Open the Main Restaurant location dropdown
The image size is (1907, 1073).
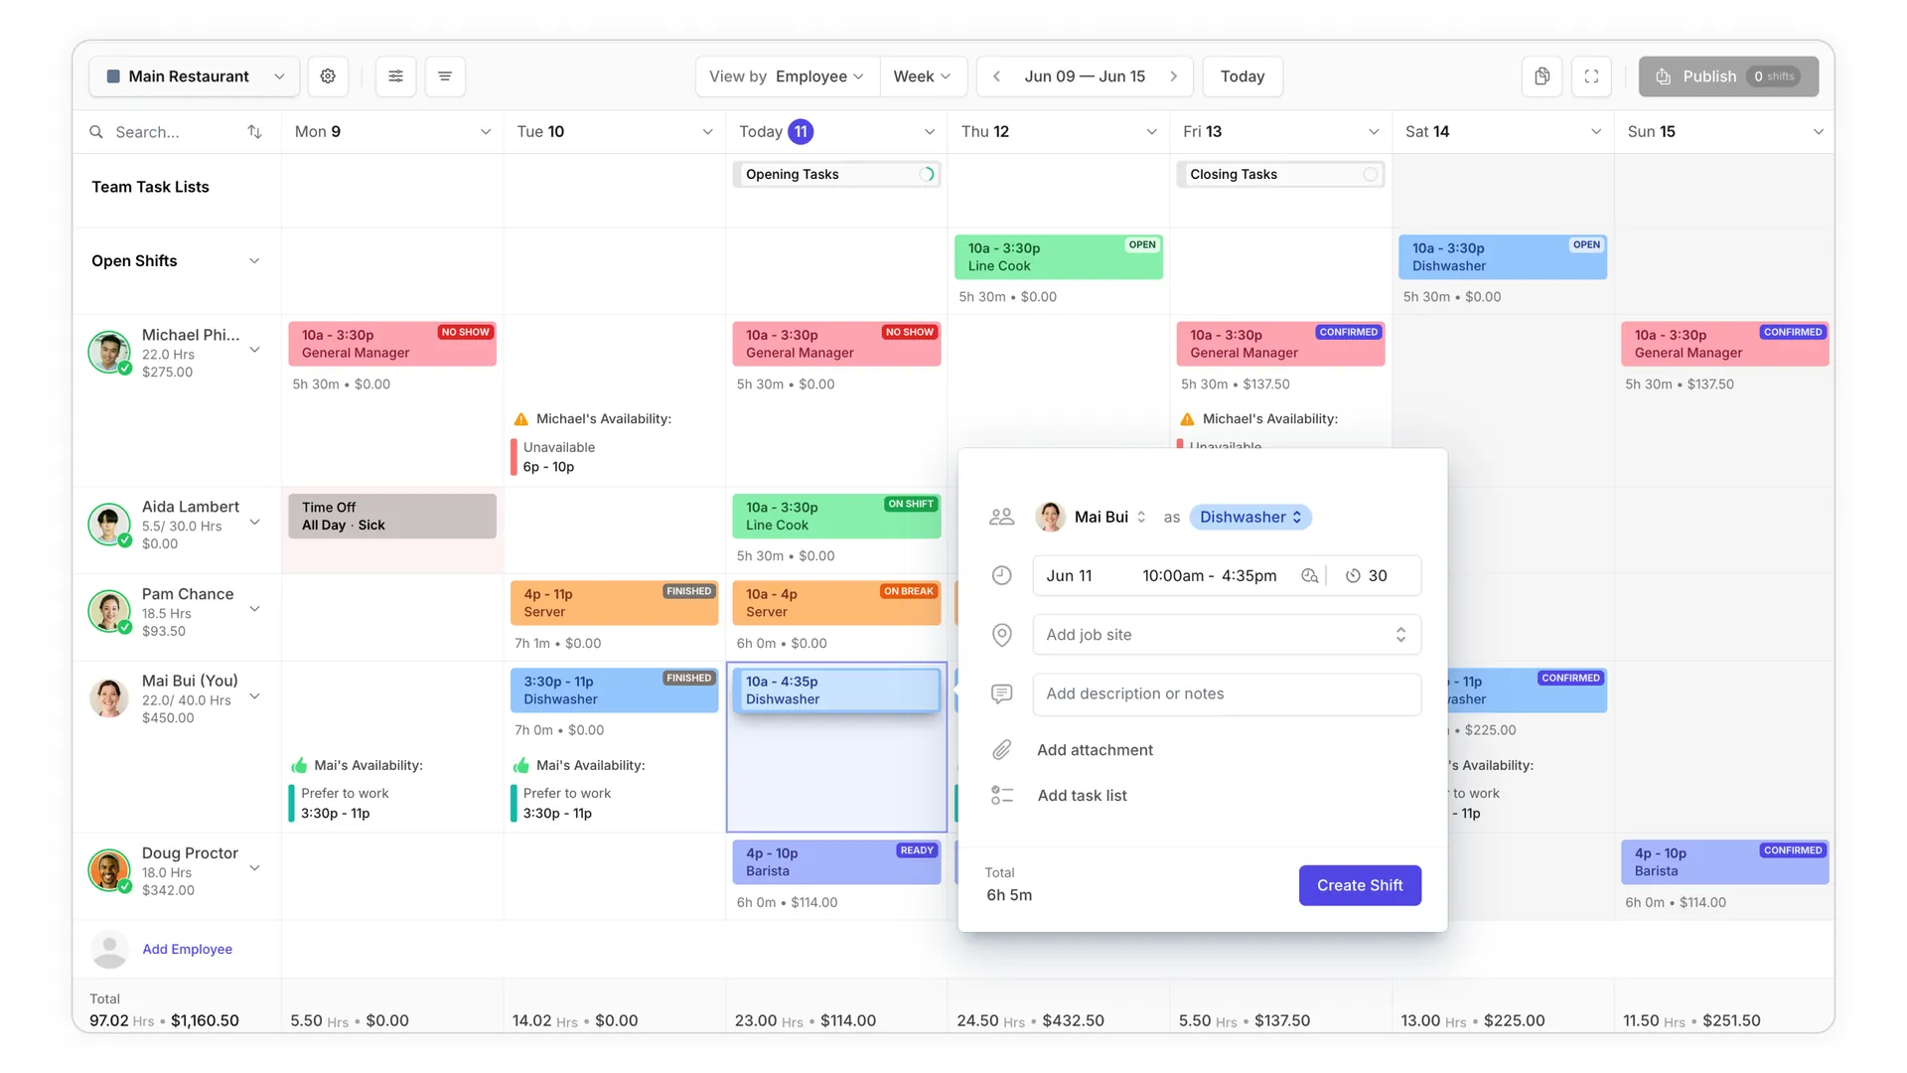click(195, 77)
